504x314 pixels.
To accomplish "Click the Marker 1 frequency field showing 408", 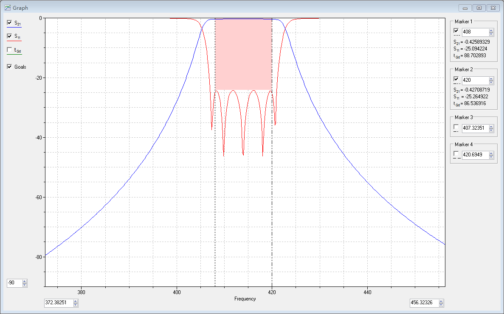I will pos(475,32).
